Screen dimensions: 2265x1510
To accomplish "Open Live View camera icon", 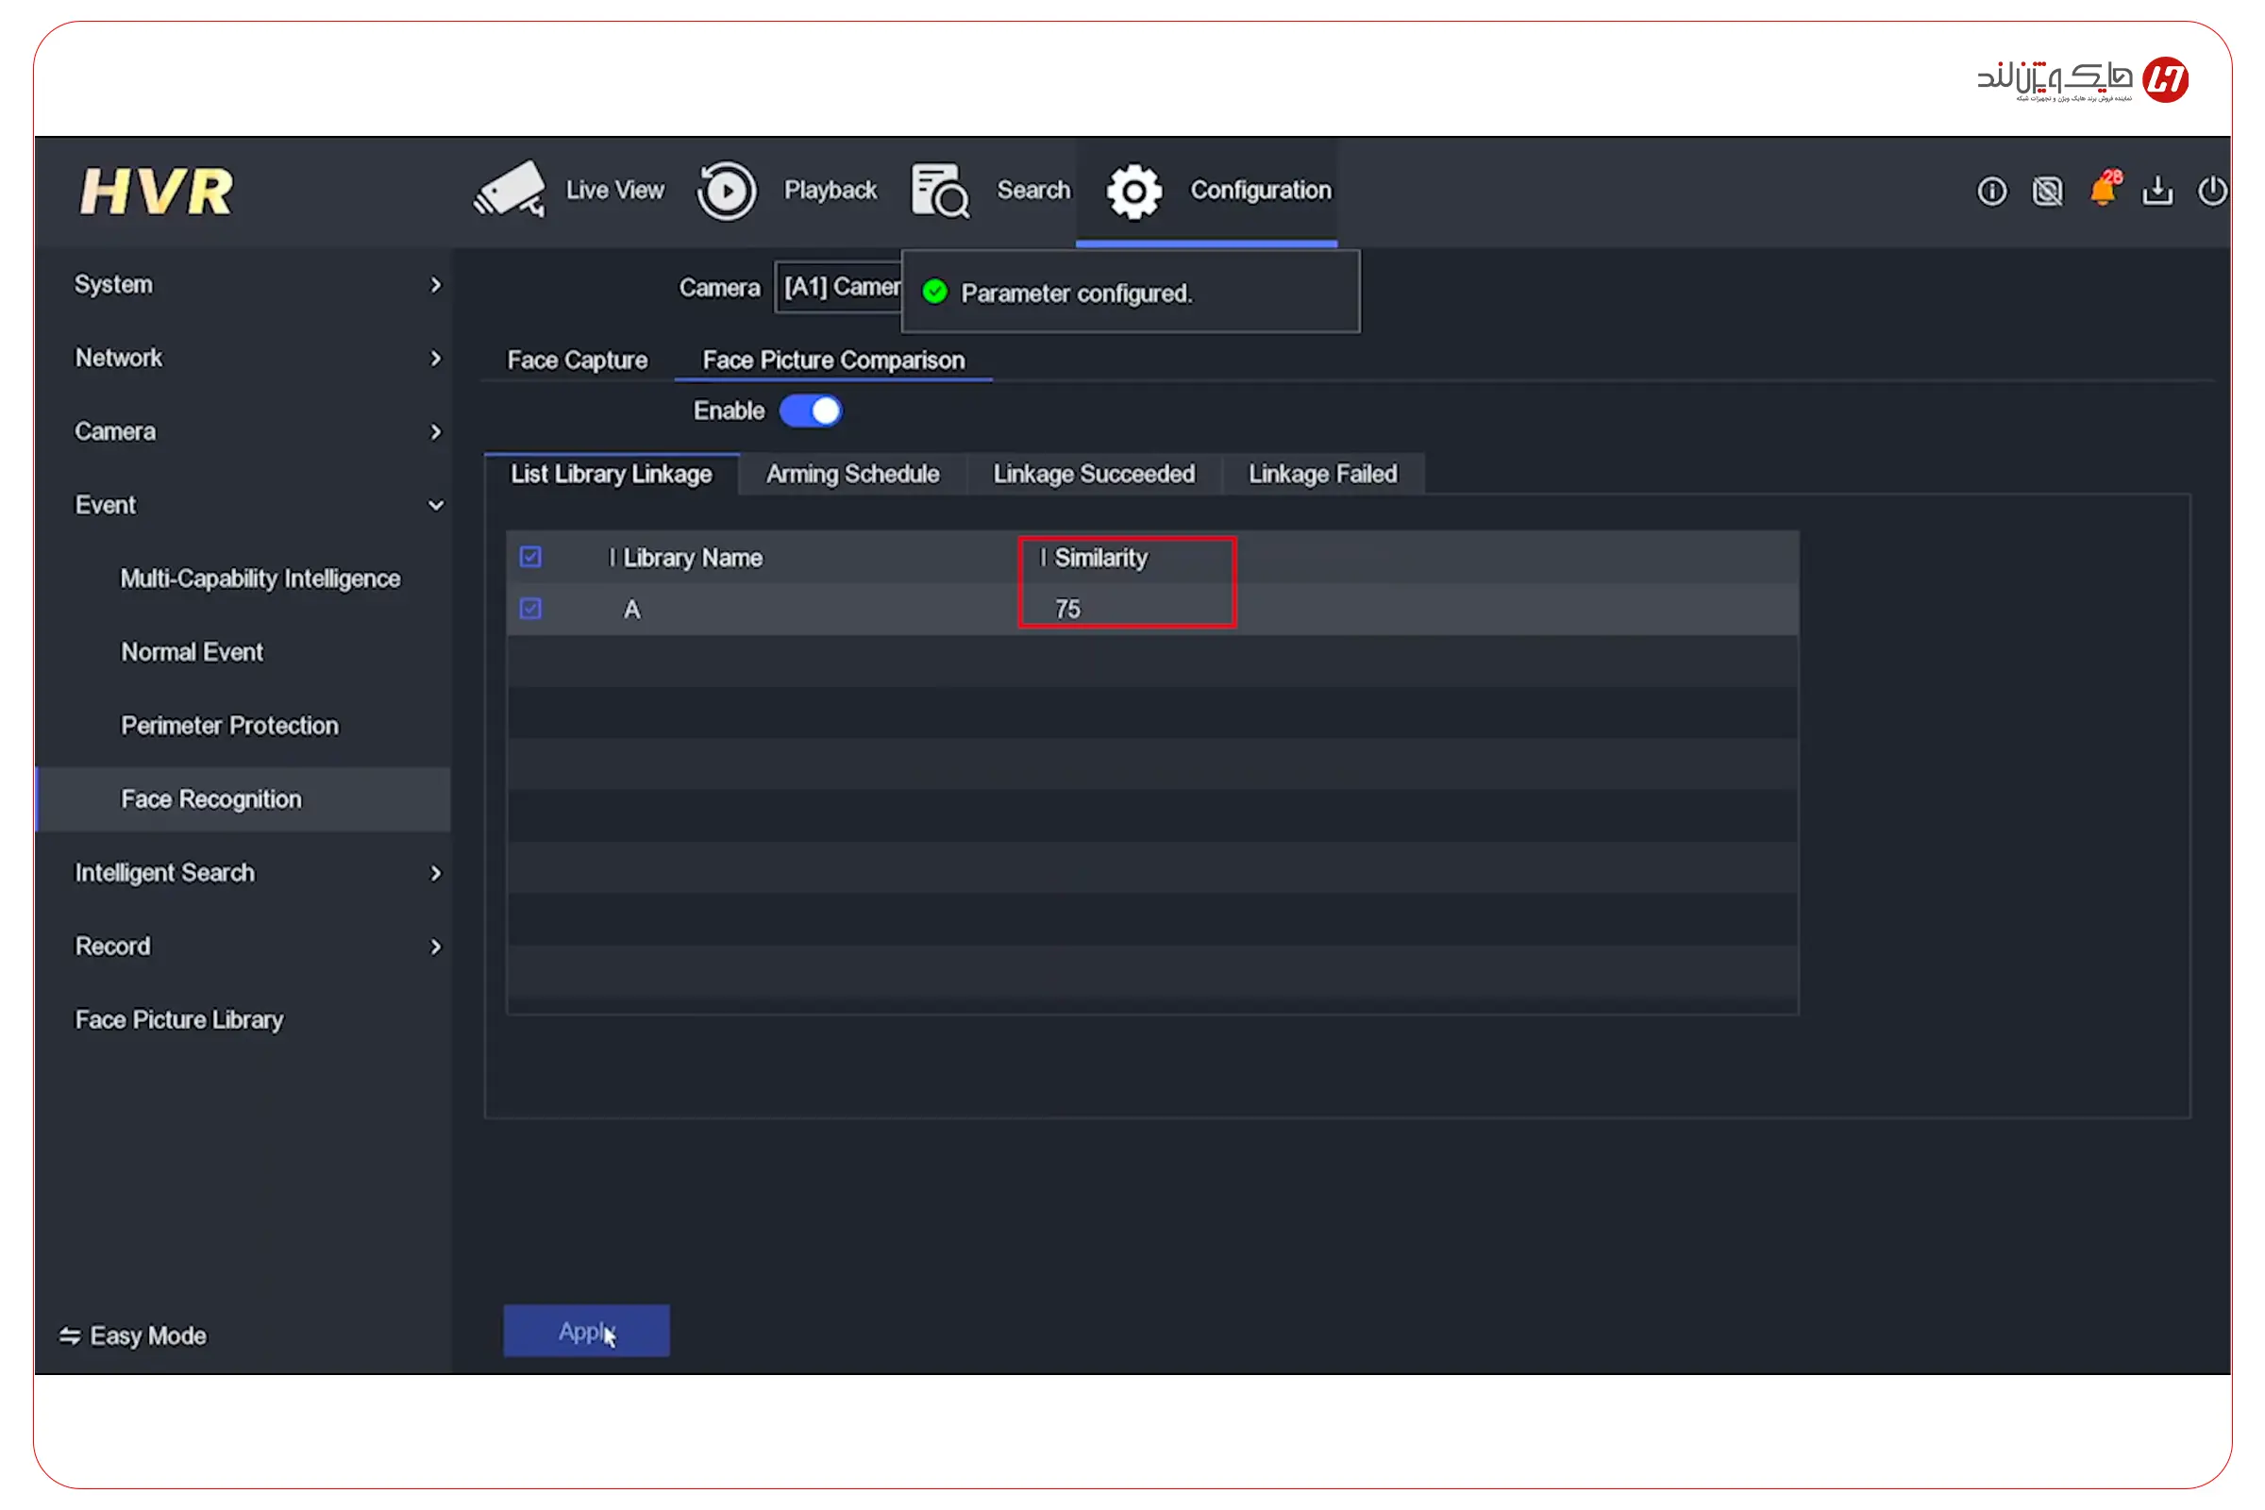I will click(x=511, y=190).
